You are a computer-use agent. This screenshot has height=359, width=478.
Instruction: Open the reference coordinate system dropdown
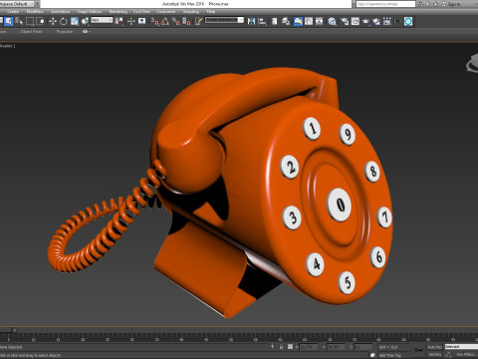coord(102,20)
